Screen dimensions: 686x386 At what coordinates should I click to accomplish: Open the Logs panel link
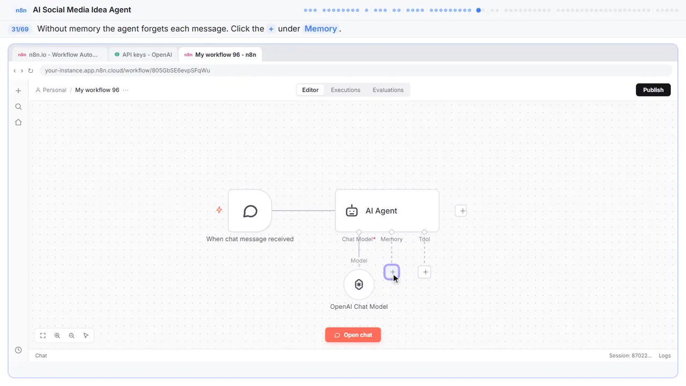click(x=665, y=355)
